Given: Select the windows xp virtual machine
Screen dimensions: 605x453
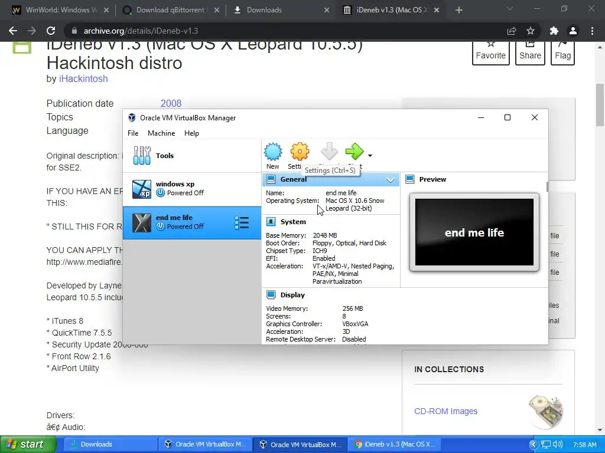Looking at the screenshot, I should [192, 189].
